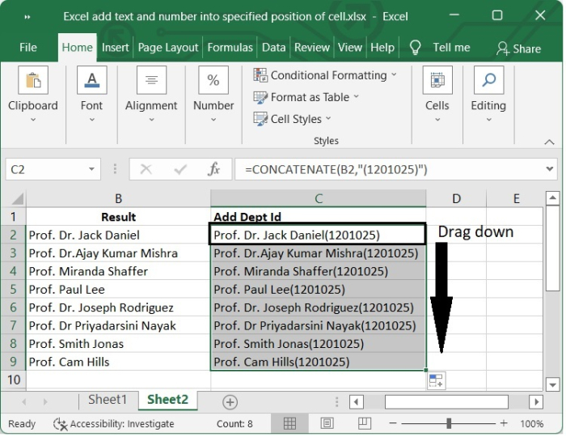
Task: Click the horizontal scroll right arrow
Action: (x=536, y=401)
